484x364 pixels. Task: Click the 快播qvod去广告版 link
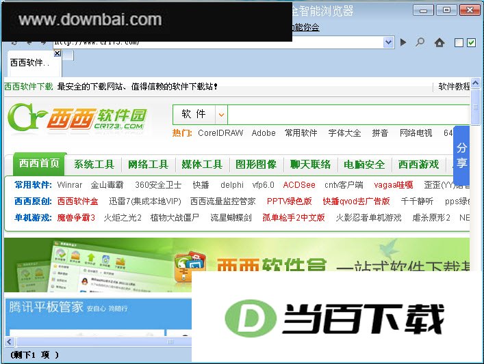(x=356, y=201)
